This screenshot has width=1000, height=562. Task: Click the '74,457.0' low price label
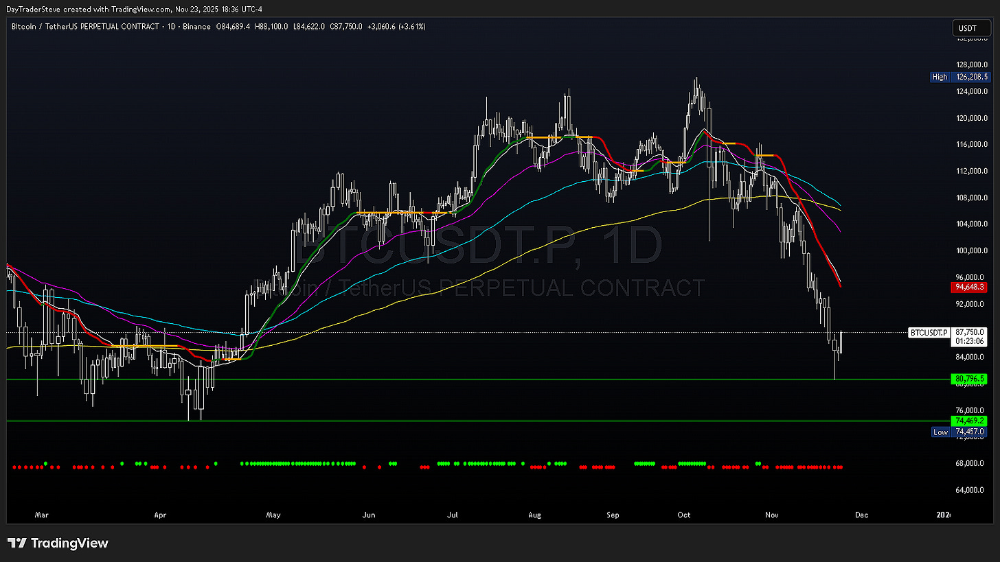point(968,432)
